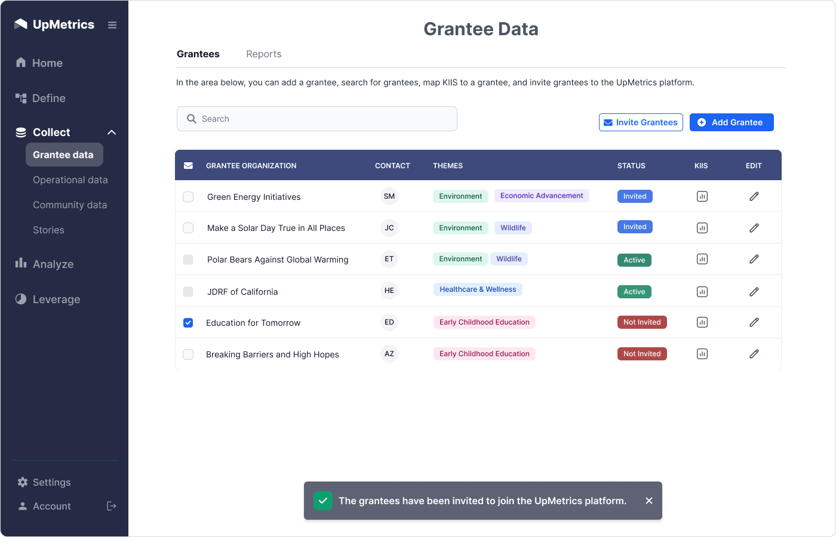836x537 pixels.
Task: Uncheck the Education for Tomorrow checkbox
Action: 188,323
